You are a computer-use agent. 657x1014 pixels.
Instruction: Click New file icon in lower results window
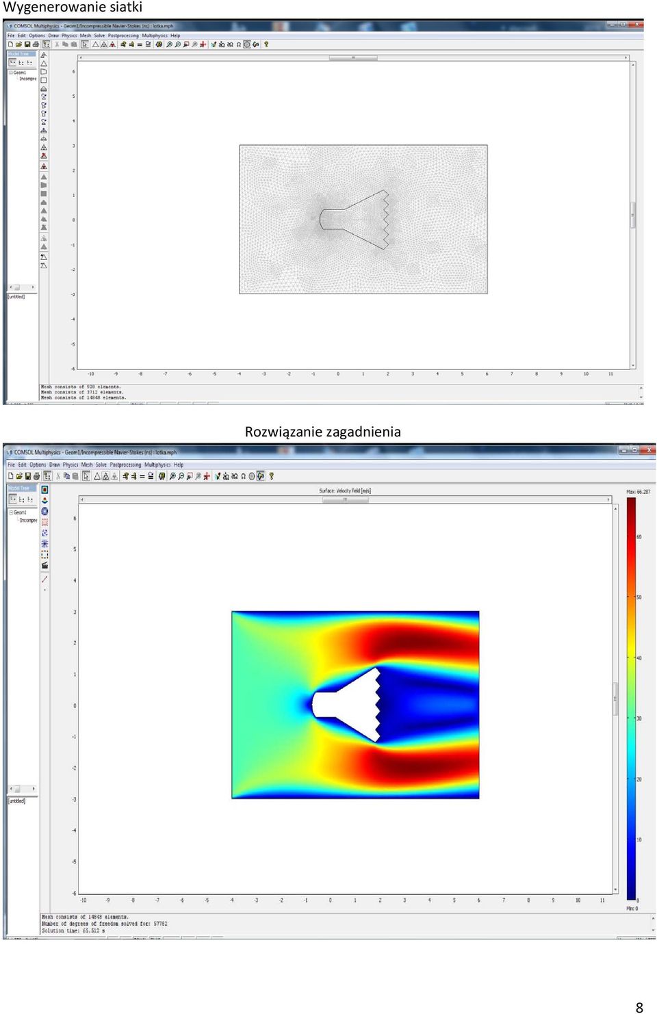pos(10,476)
